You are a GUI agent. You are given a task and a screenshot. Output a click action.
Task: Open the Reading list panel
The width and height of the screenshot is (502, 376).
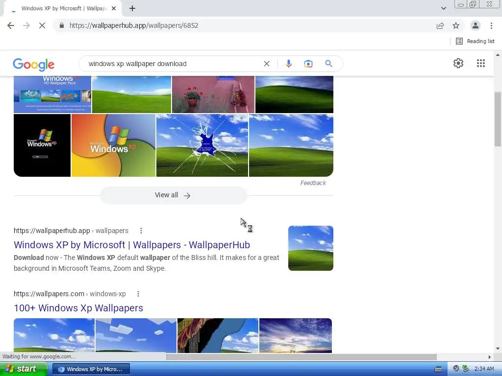475,41
